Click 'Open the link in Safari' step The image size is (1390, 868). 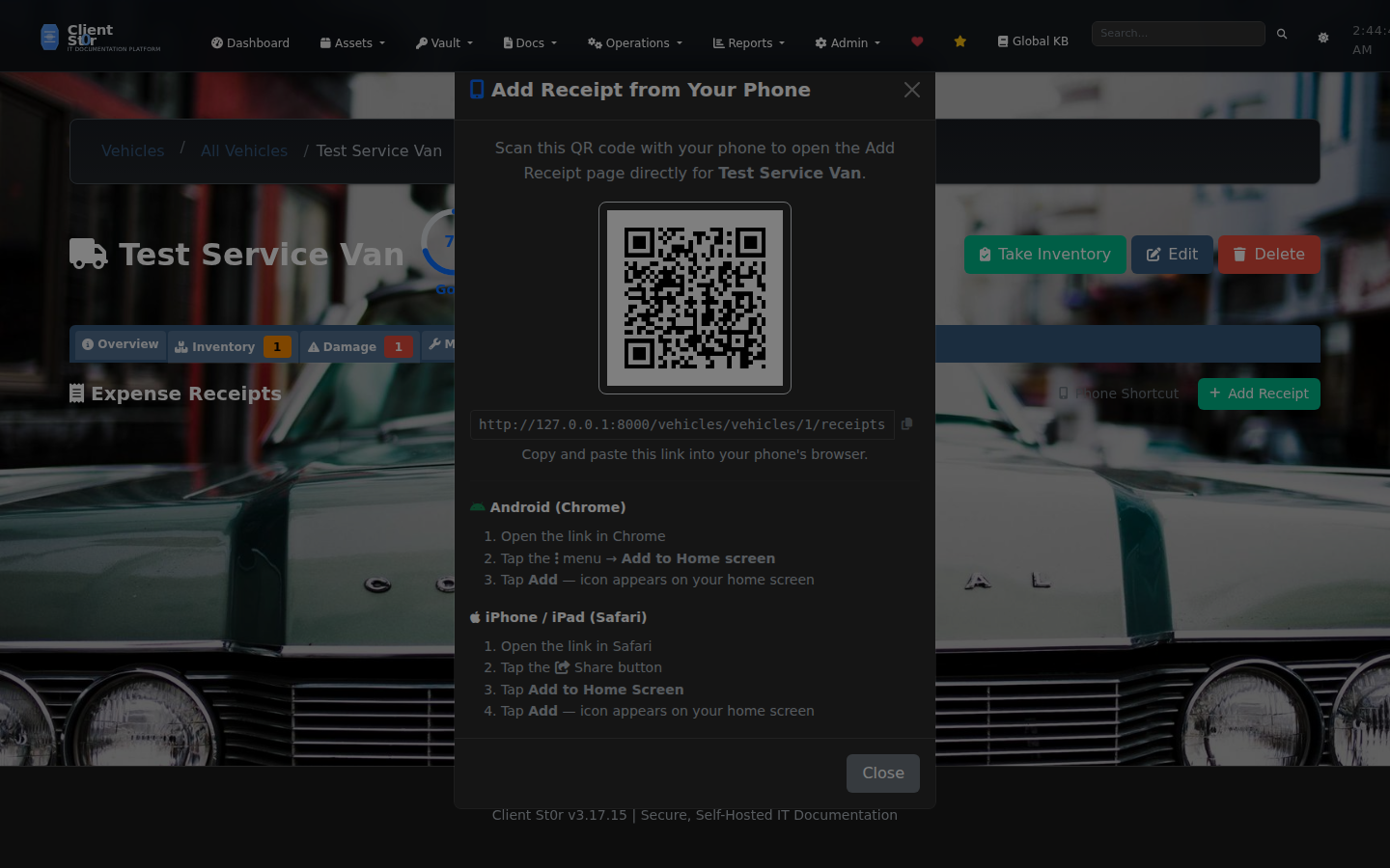[576, 646]
